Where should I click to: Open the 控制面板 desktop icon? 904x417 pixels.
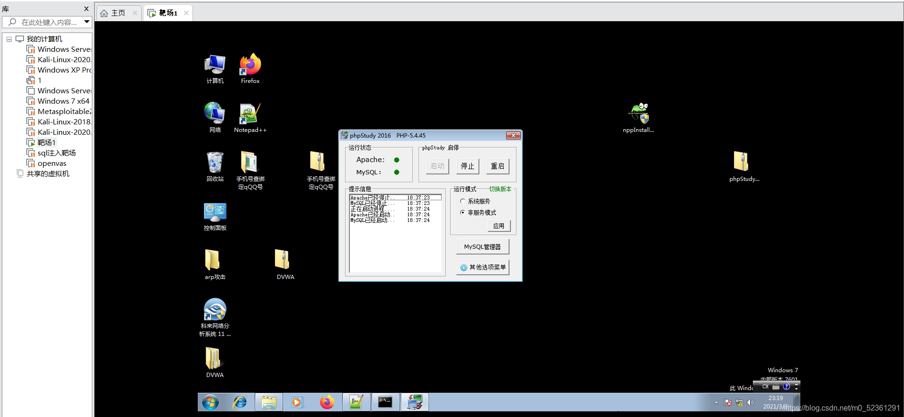215,216
